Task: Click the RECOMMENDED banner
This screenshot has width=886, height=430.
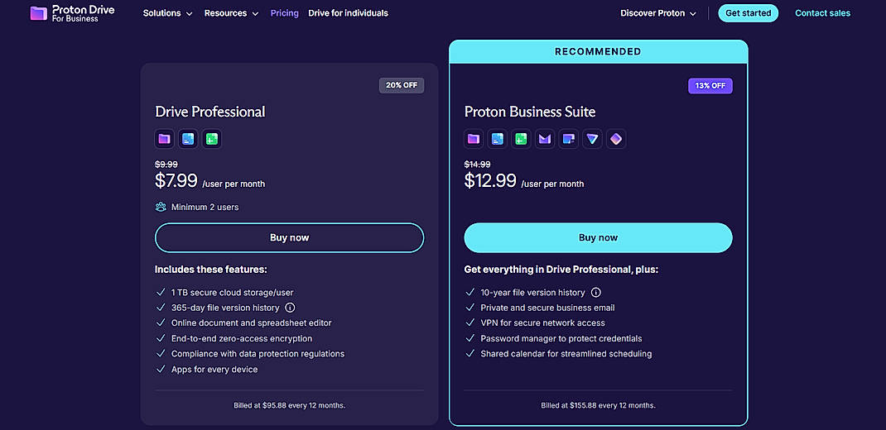Action: [599, 51]
